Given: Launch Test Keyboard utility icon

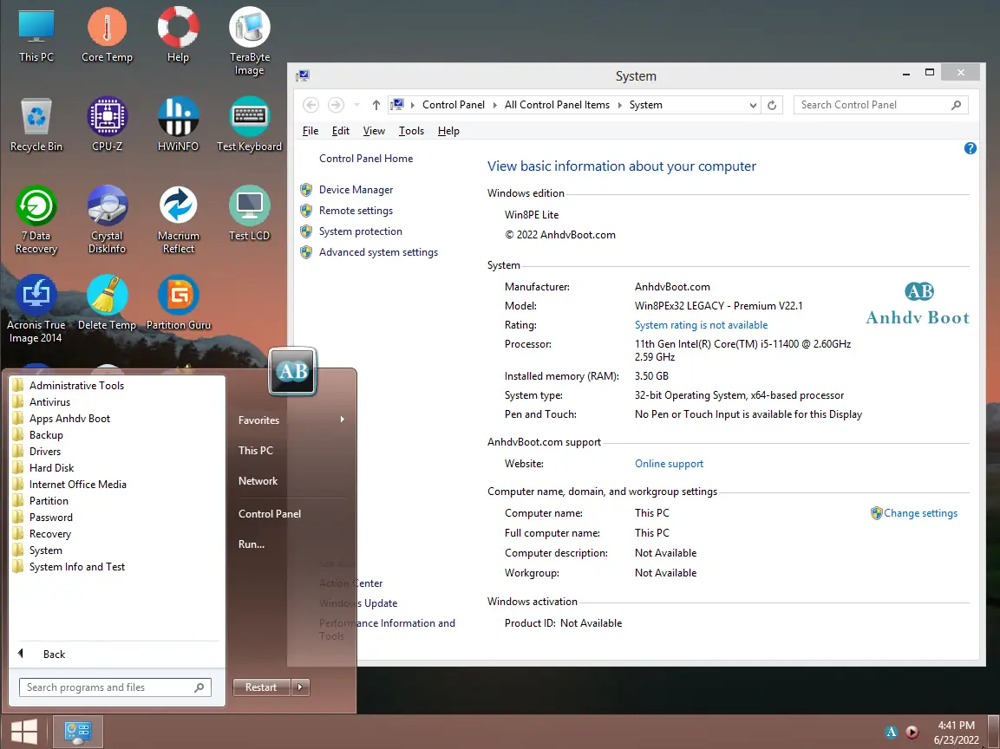Looking at the screenshot, I should click(250, 124).
